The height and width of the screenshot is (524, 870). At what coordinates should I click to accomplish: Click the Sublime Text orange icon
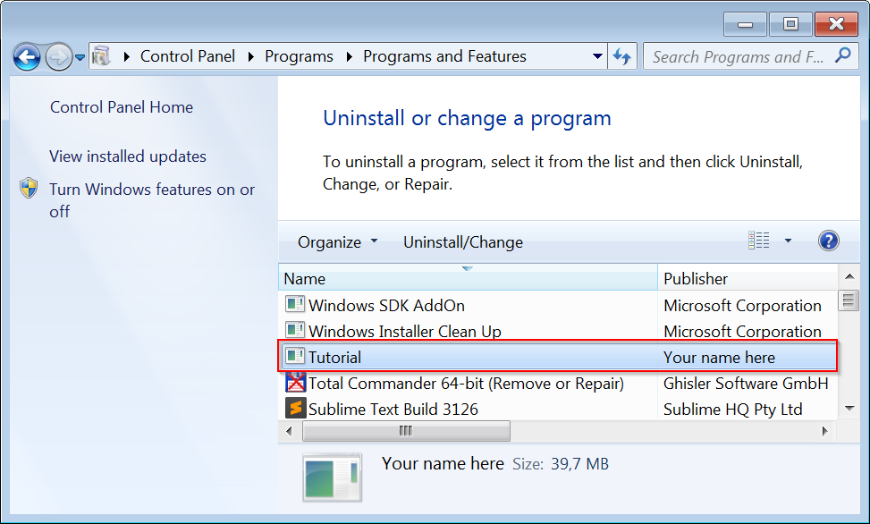click(x=295, y=408)
